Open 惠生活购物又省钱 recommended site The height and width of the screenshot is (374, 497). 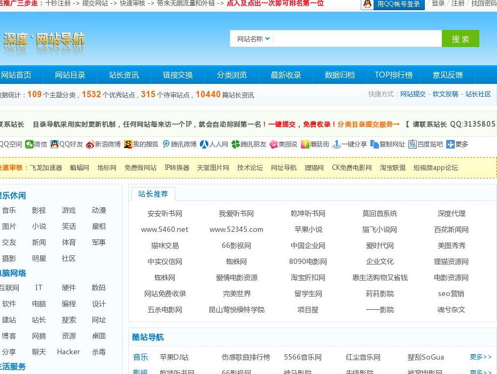point(380,278)
